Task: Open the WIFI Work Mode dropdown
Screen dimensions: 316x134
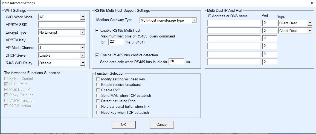Action: point(62,17)
